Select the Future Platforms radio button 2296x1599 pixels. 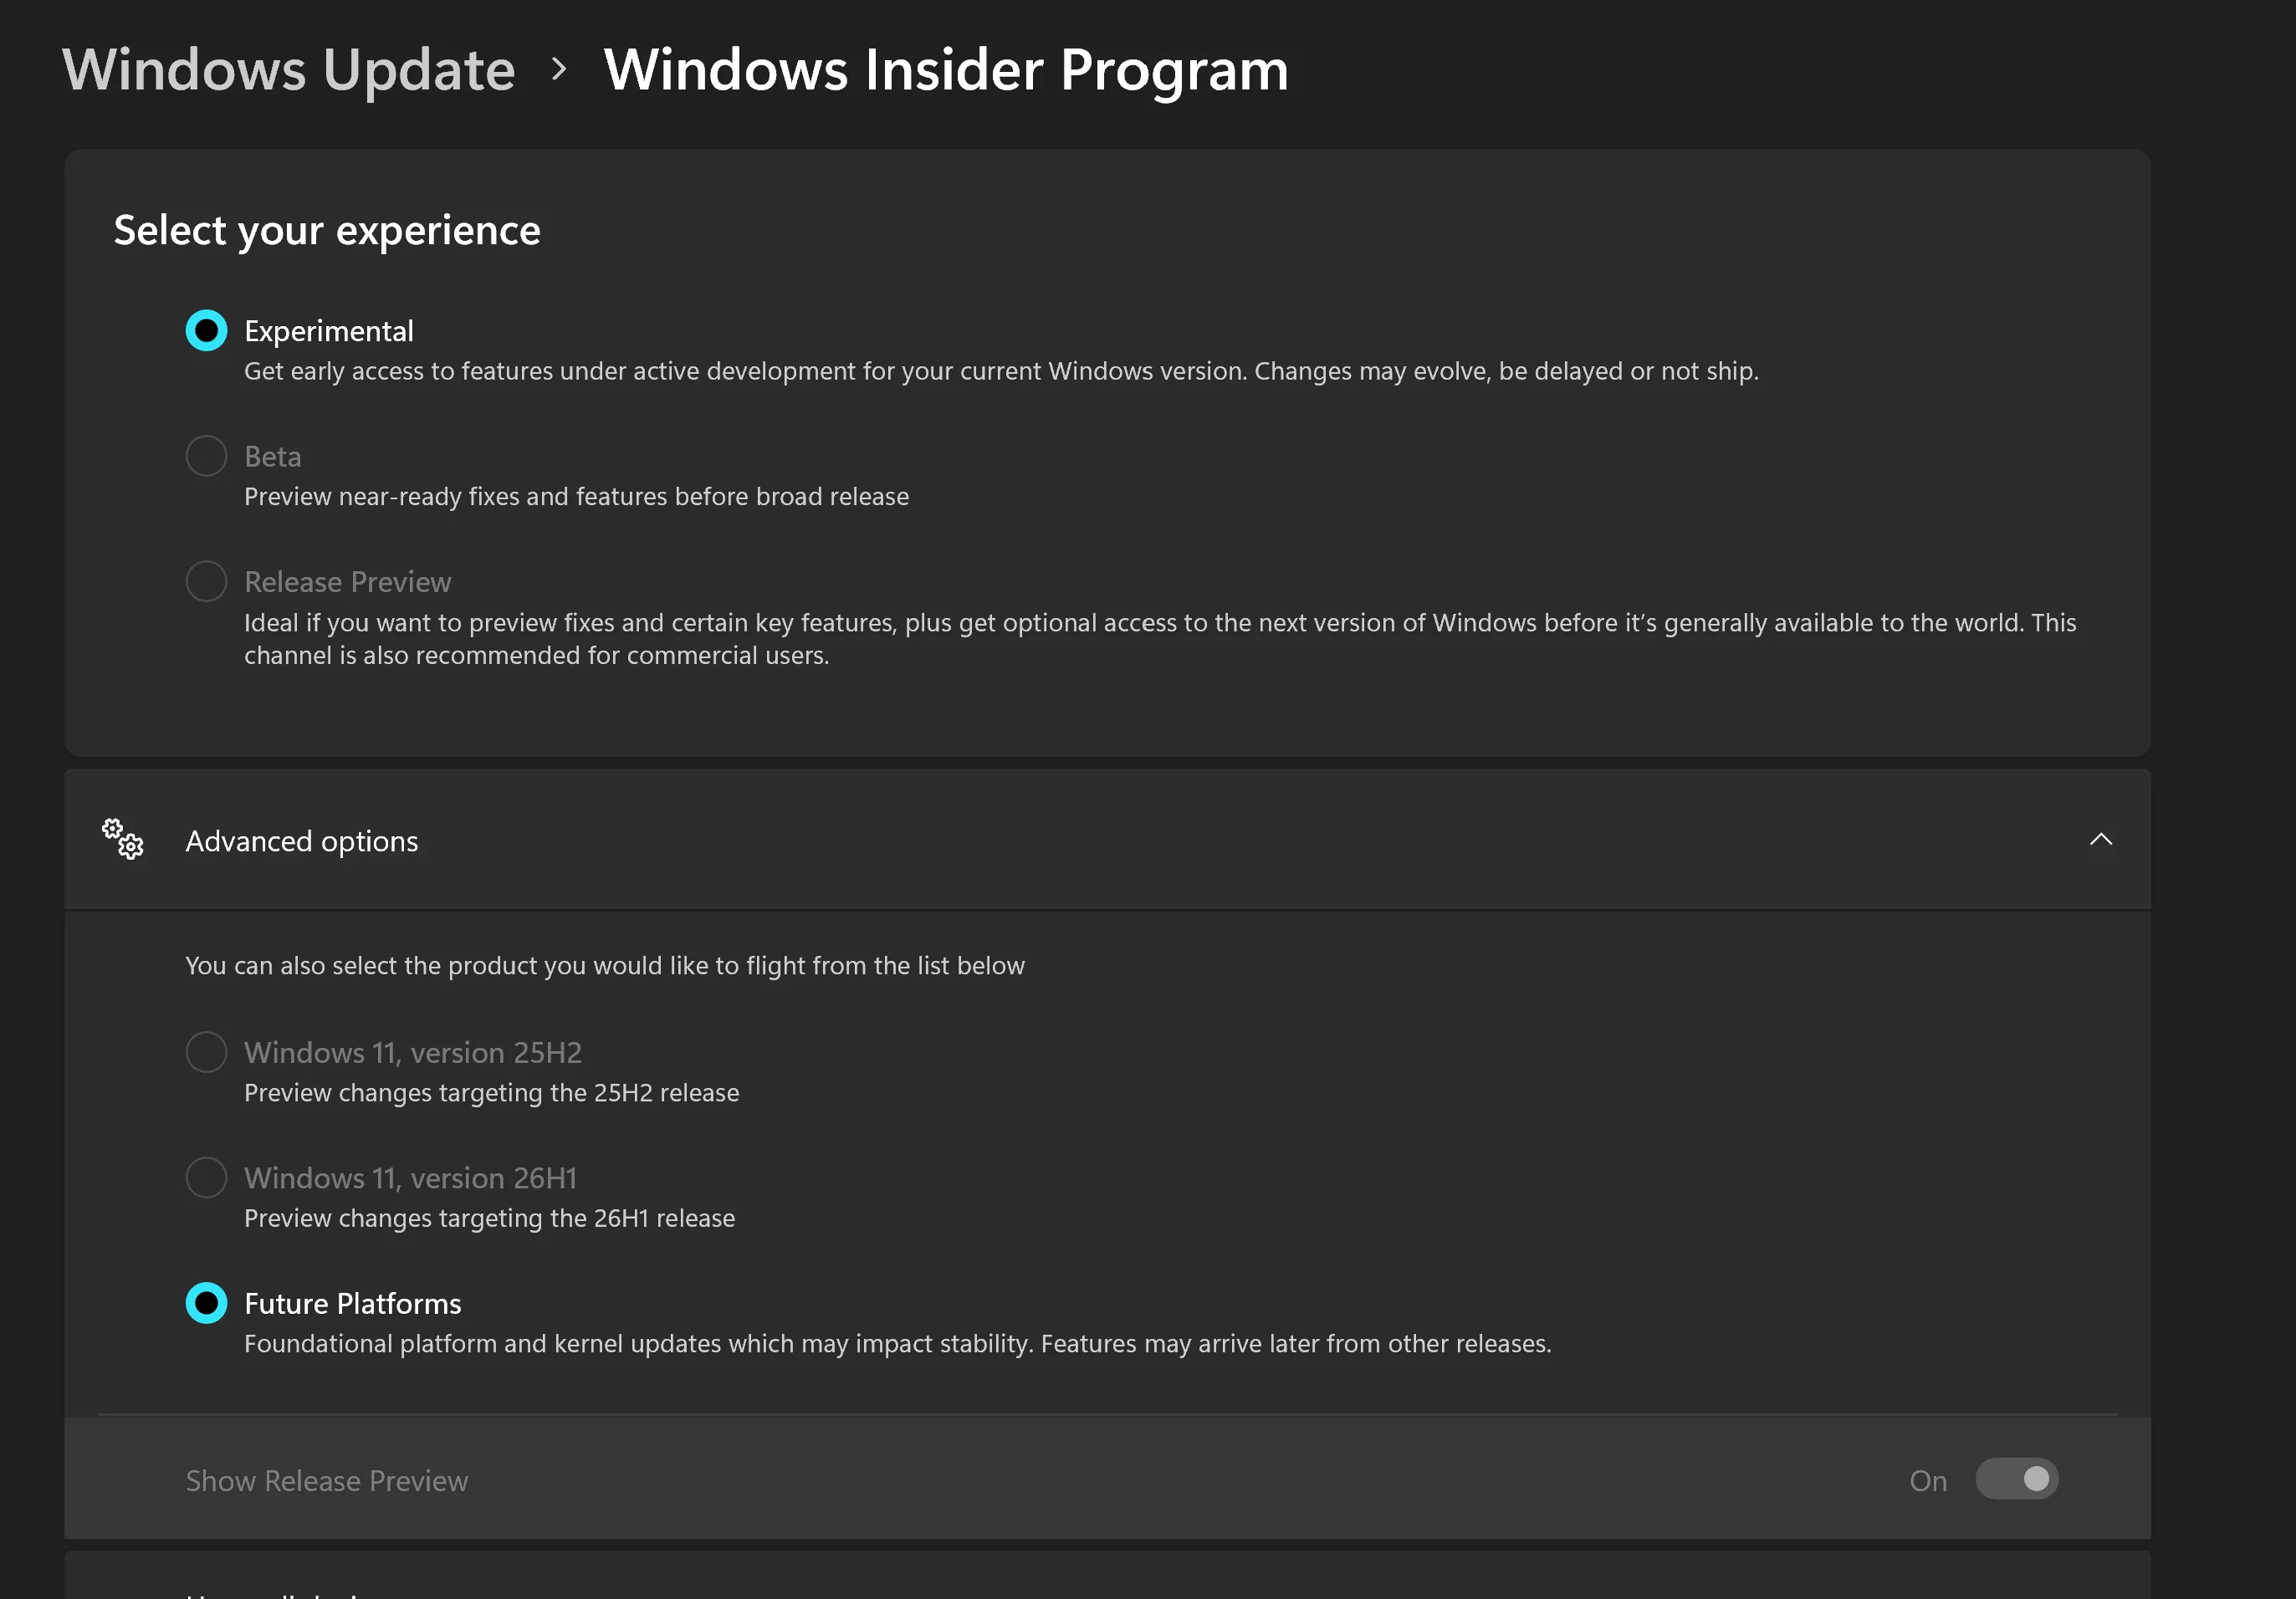206,1303
